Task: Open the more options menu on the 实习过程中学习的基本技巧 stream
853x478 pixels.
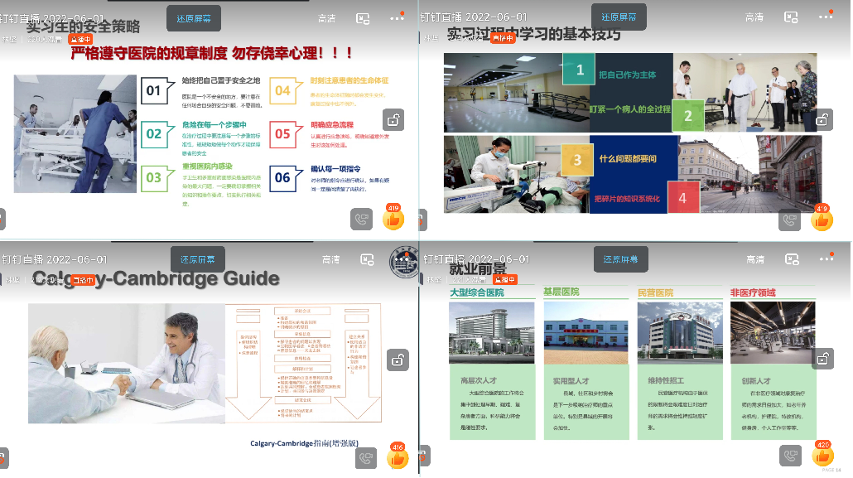Action: [826, 17]
